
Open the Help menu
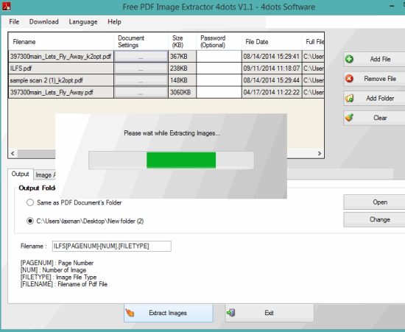pyautogui.click(x=114, y=22)
